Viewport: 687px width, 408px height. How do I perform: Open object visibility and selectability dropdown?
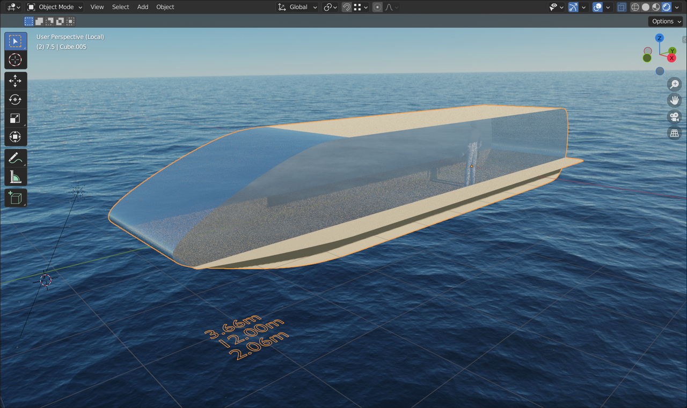click(557, 7)
